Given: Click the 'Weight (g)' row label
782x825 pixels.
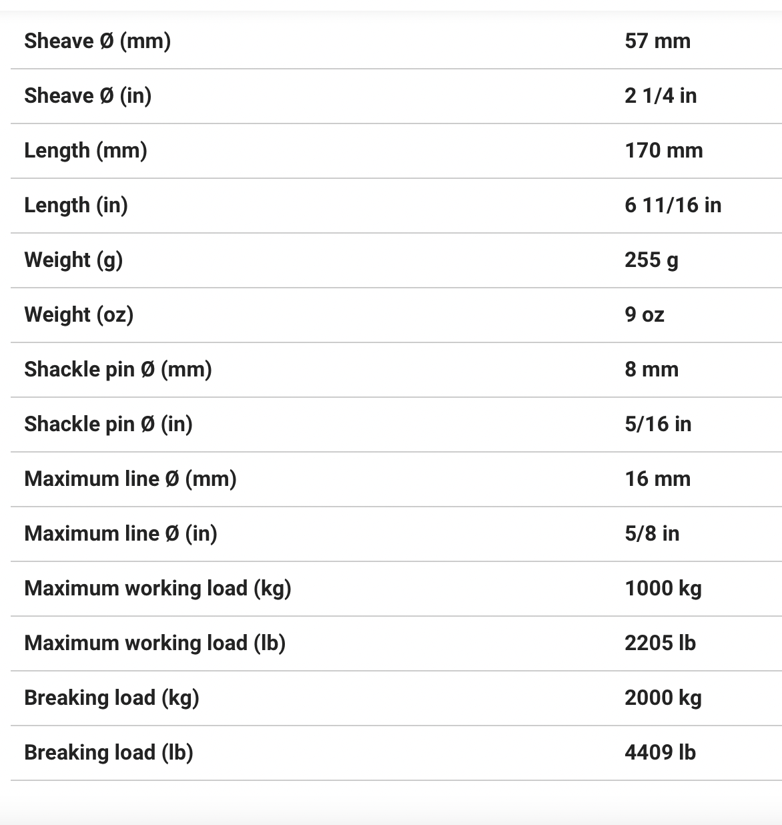Looking at the screenshot, I should [x=73, y=260].
